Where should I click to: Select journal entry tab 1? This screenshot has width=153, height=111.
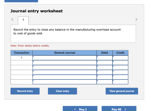click(x=23, y=20)
